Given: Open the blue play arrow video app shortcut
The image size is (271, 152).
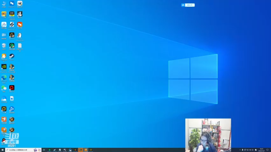Looking at the screenshot, I should pyautogui.click(x=12, y=110).
